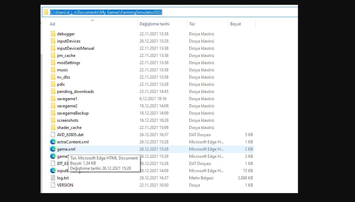Click the savegame1 folder icon

click(x=53, y=99)
